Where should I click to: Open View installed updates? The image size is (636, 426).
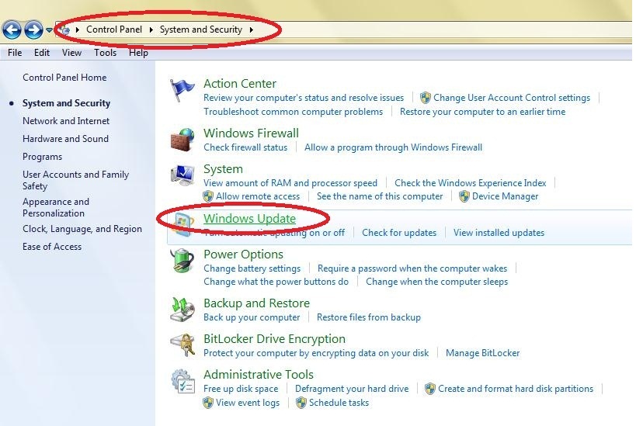pos(499,233)
